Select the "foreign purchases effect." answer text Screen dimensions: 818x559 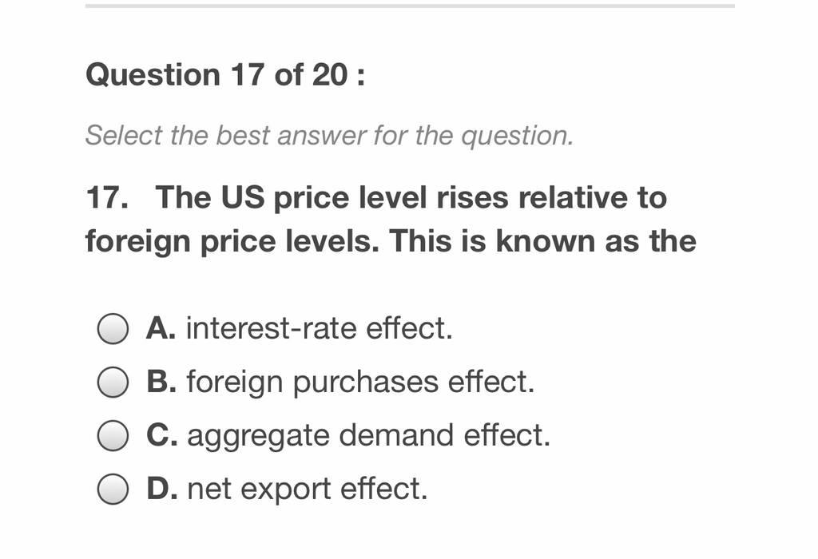[360, 383]
